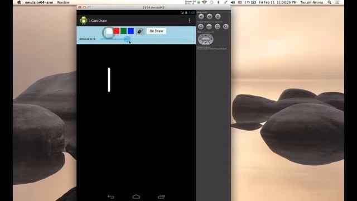The height and width of the screenshot is (201, 357).
Task: Click the Wi-Fi status icon
Action: tap(205, 2)
